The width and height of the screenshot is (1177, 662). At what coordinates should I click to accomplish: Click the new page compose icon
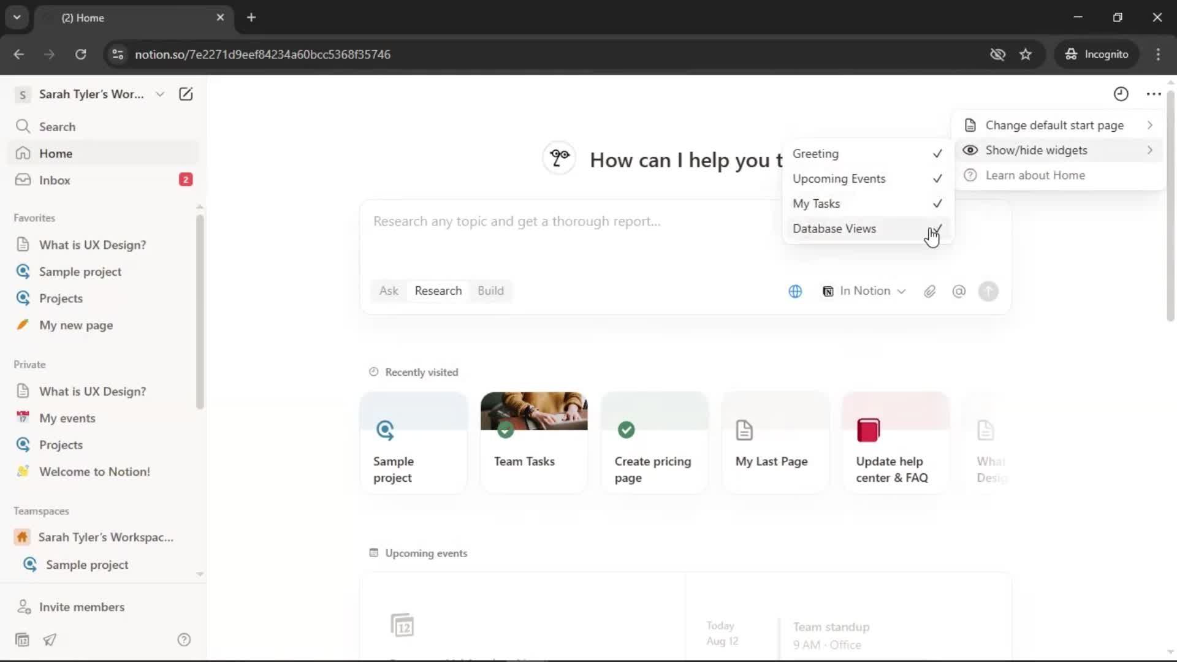coord(185,94)
